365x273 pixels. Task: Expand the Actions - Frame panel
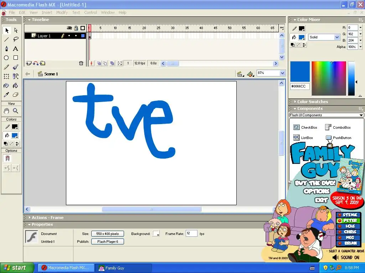click(x=30, y=218)
